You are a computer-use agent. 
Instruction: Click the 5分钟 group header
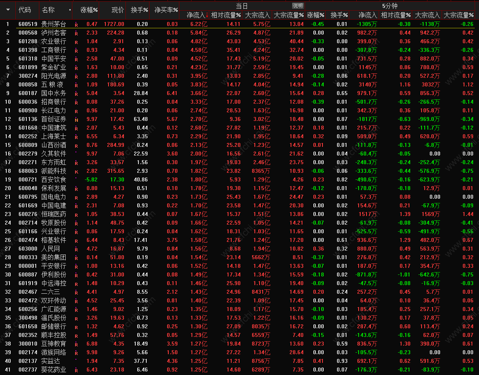tap(389, 6)
